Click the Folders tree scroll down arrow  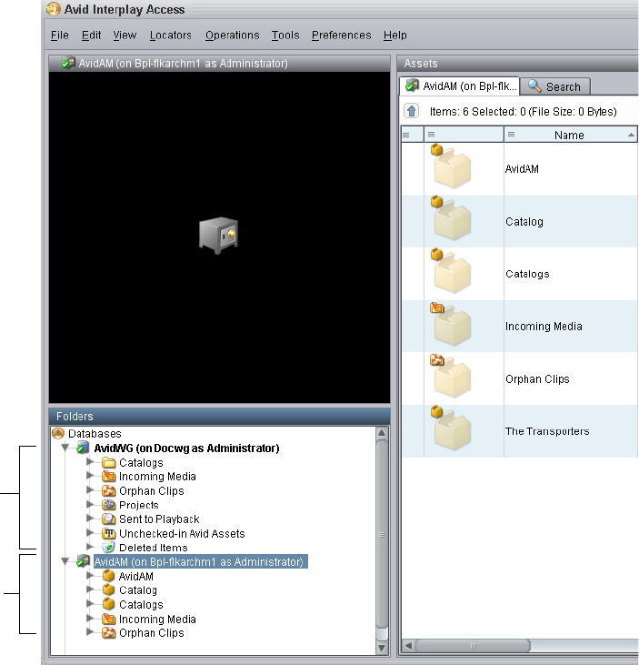(x=382, y=648)
